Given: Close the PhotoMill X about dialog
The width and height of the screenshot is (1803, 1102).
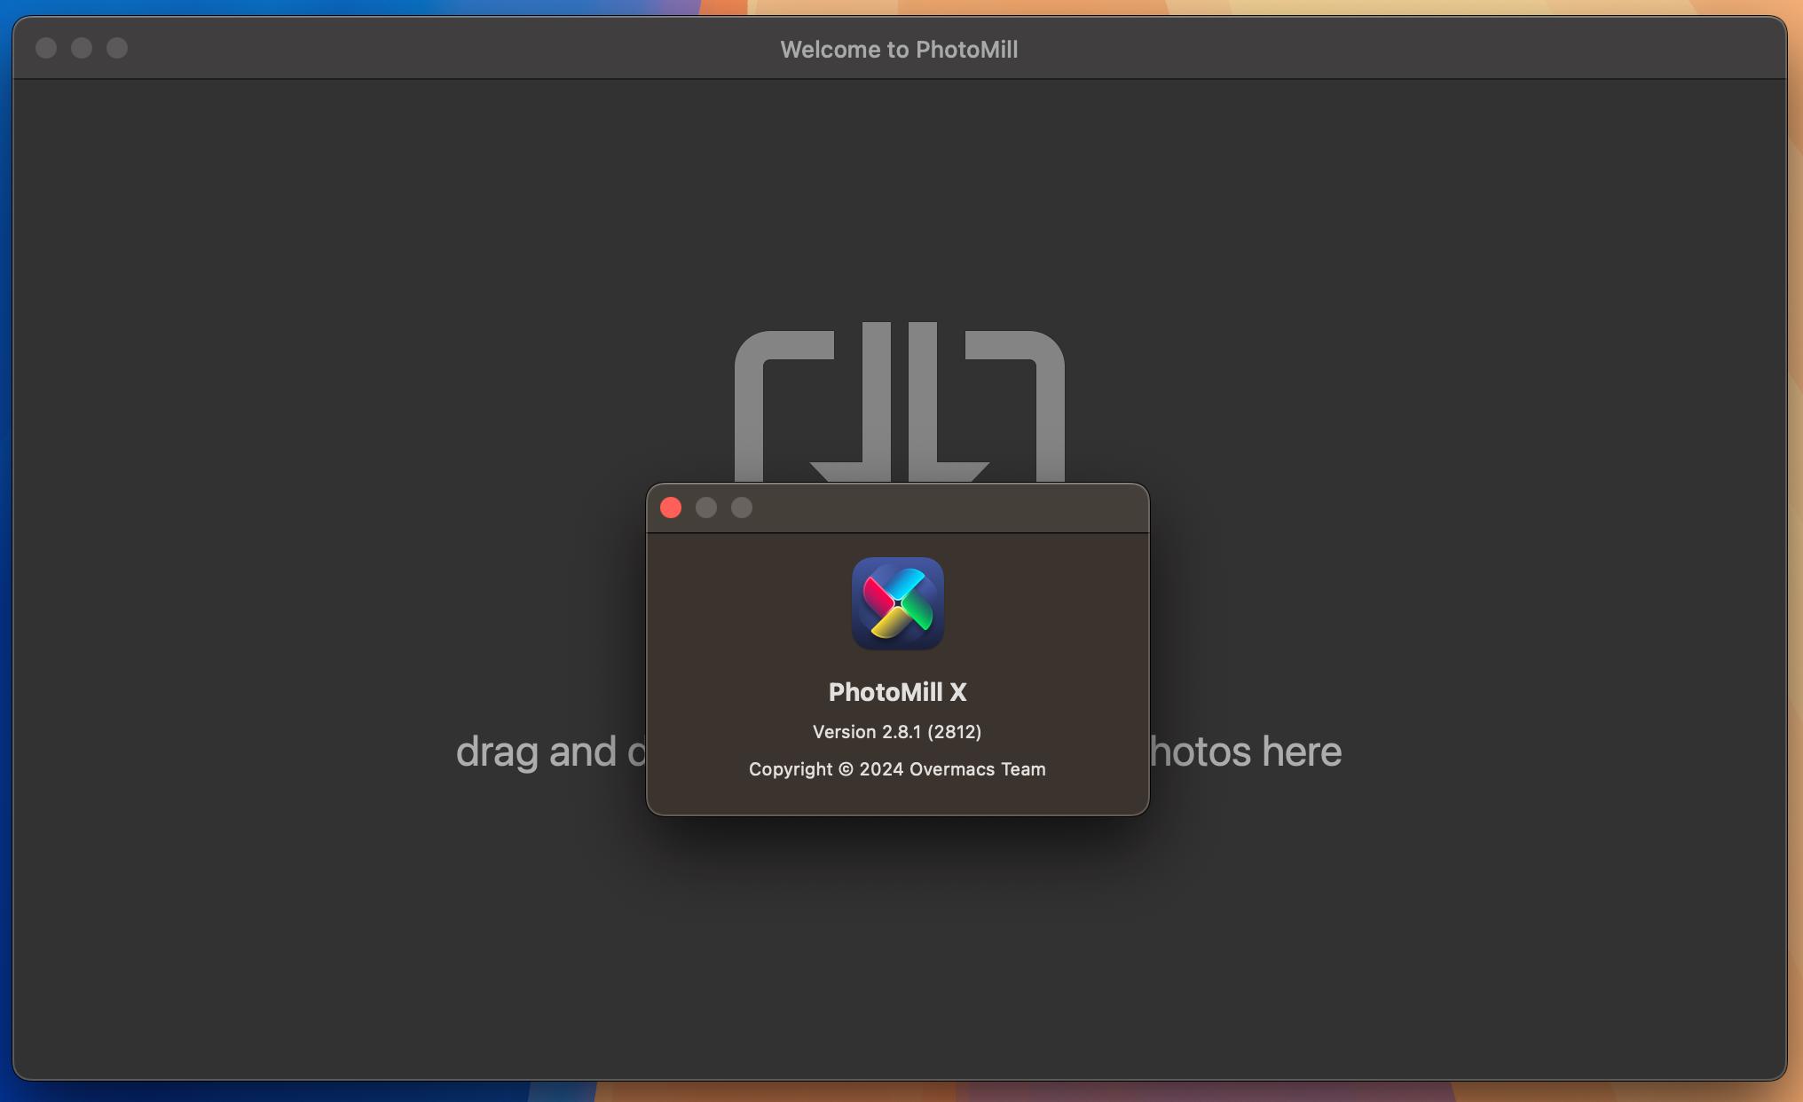Looking at the screenshot, I should (671, 508).
